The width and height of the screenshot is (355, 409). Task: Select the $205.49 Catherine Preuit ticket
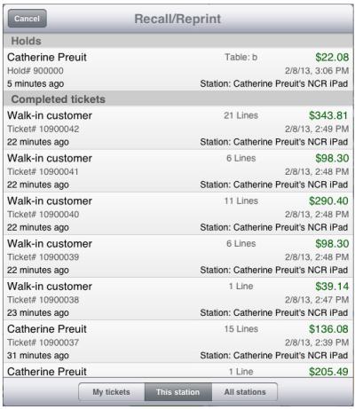coord(177,370)
